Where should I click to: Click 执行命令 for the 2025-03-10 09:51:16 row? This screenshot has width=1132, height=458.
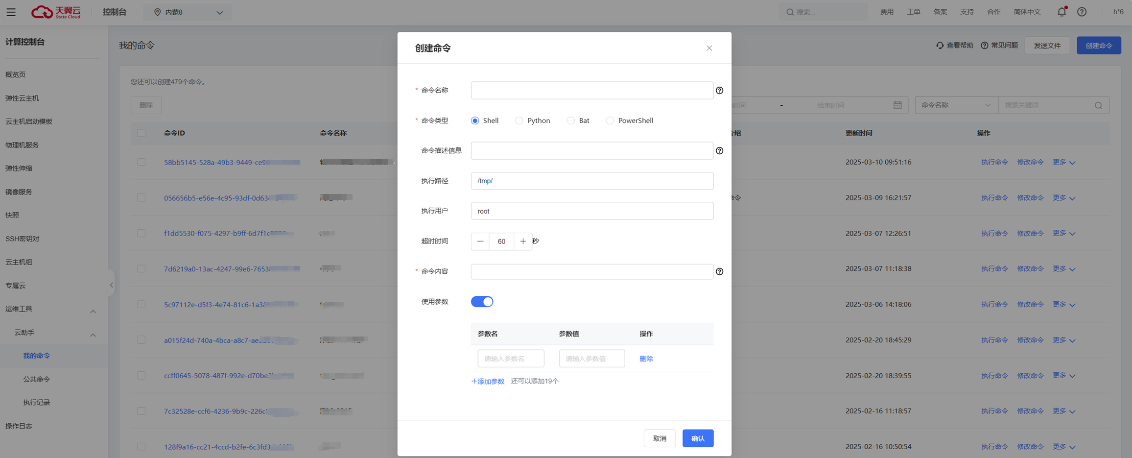coord(994,162)
